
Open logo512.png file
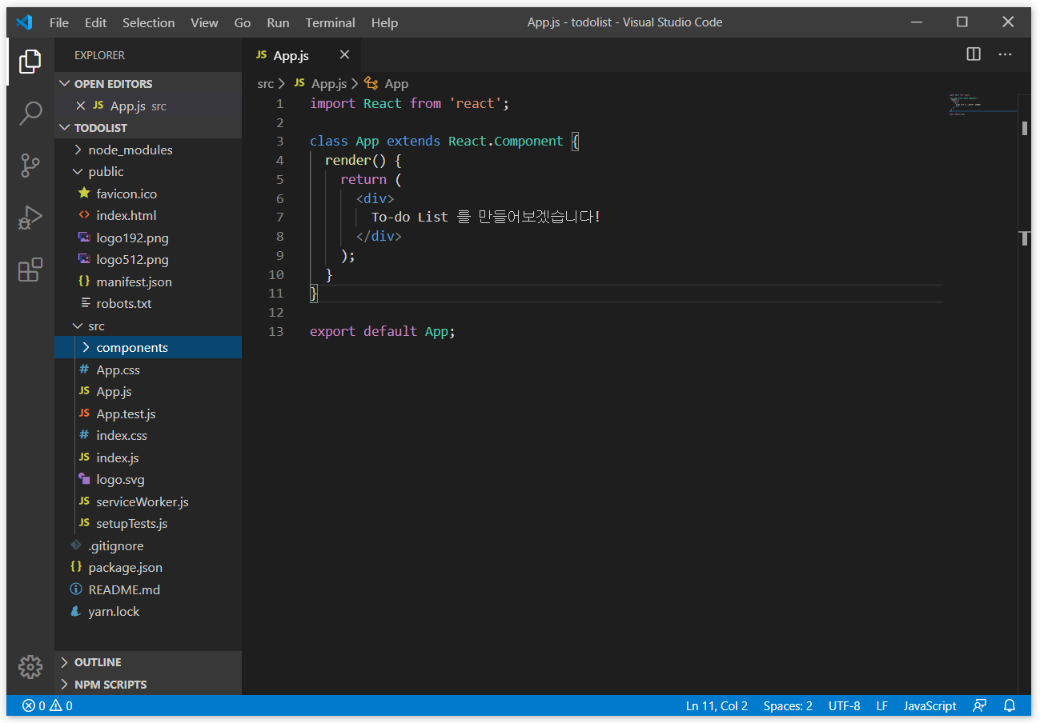click(148, 260)
